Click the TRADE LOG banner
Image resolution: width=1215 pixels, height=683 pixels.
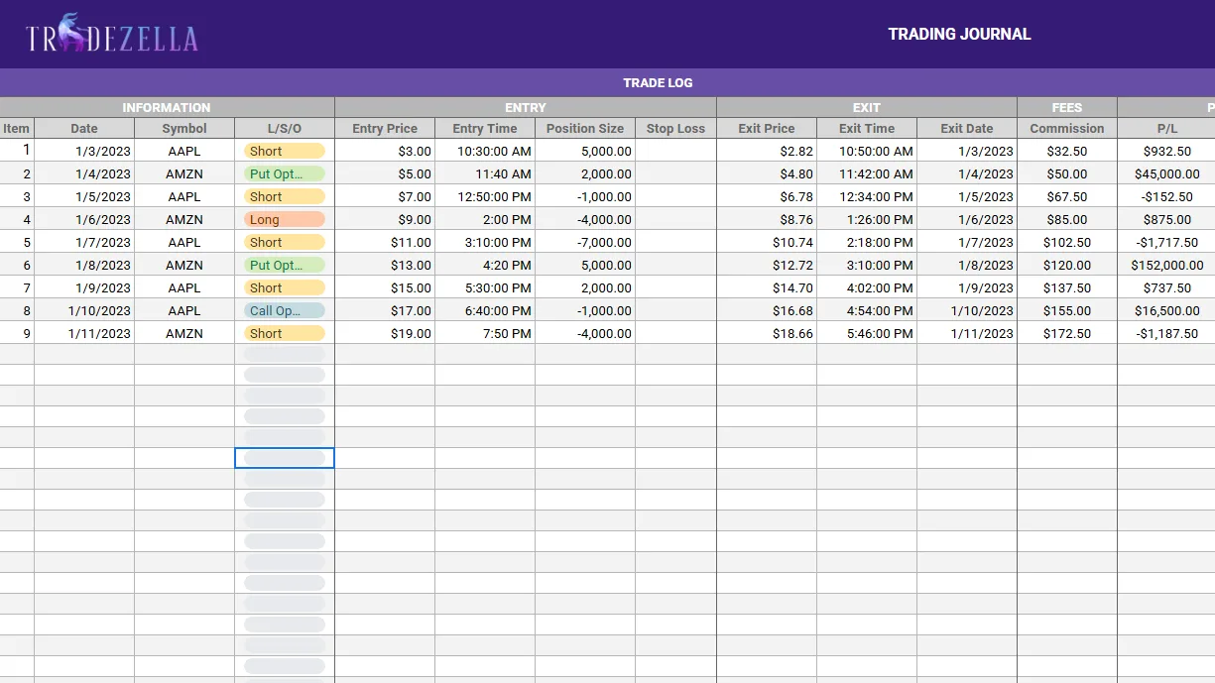(x=658, y=82)
